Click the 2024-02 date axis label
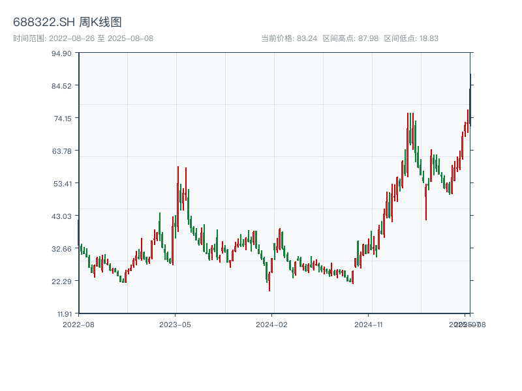 point(271,324)
